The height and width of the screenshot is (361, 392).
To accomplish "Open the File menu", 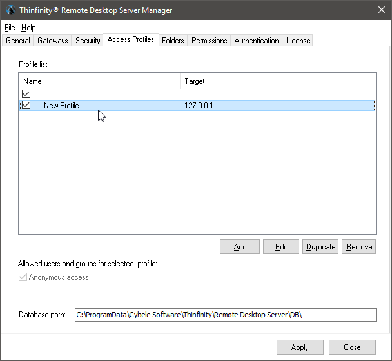I will (10, 28).
